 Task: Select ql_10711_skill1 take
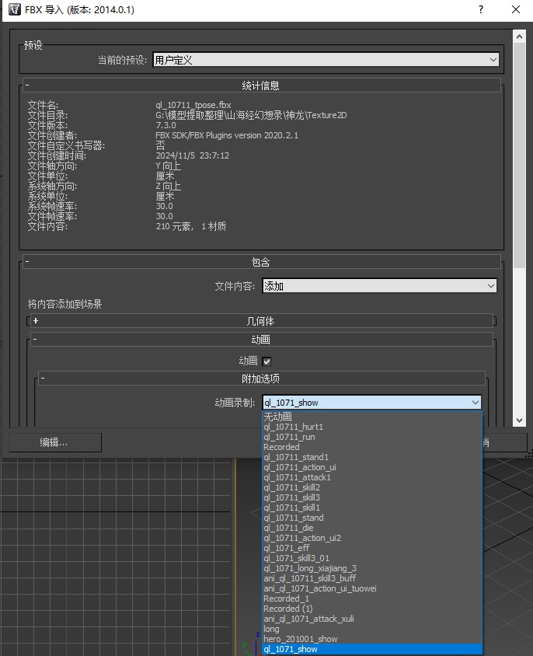tap(372, 508)
